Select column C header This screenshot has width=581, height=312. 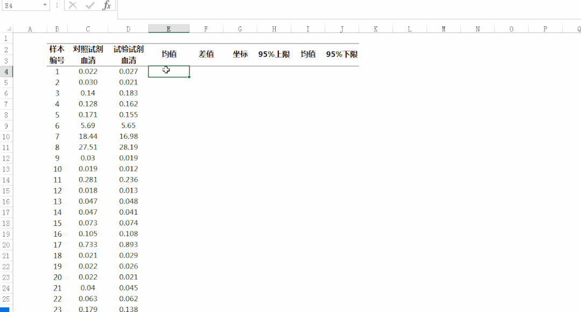point(88,29)
